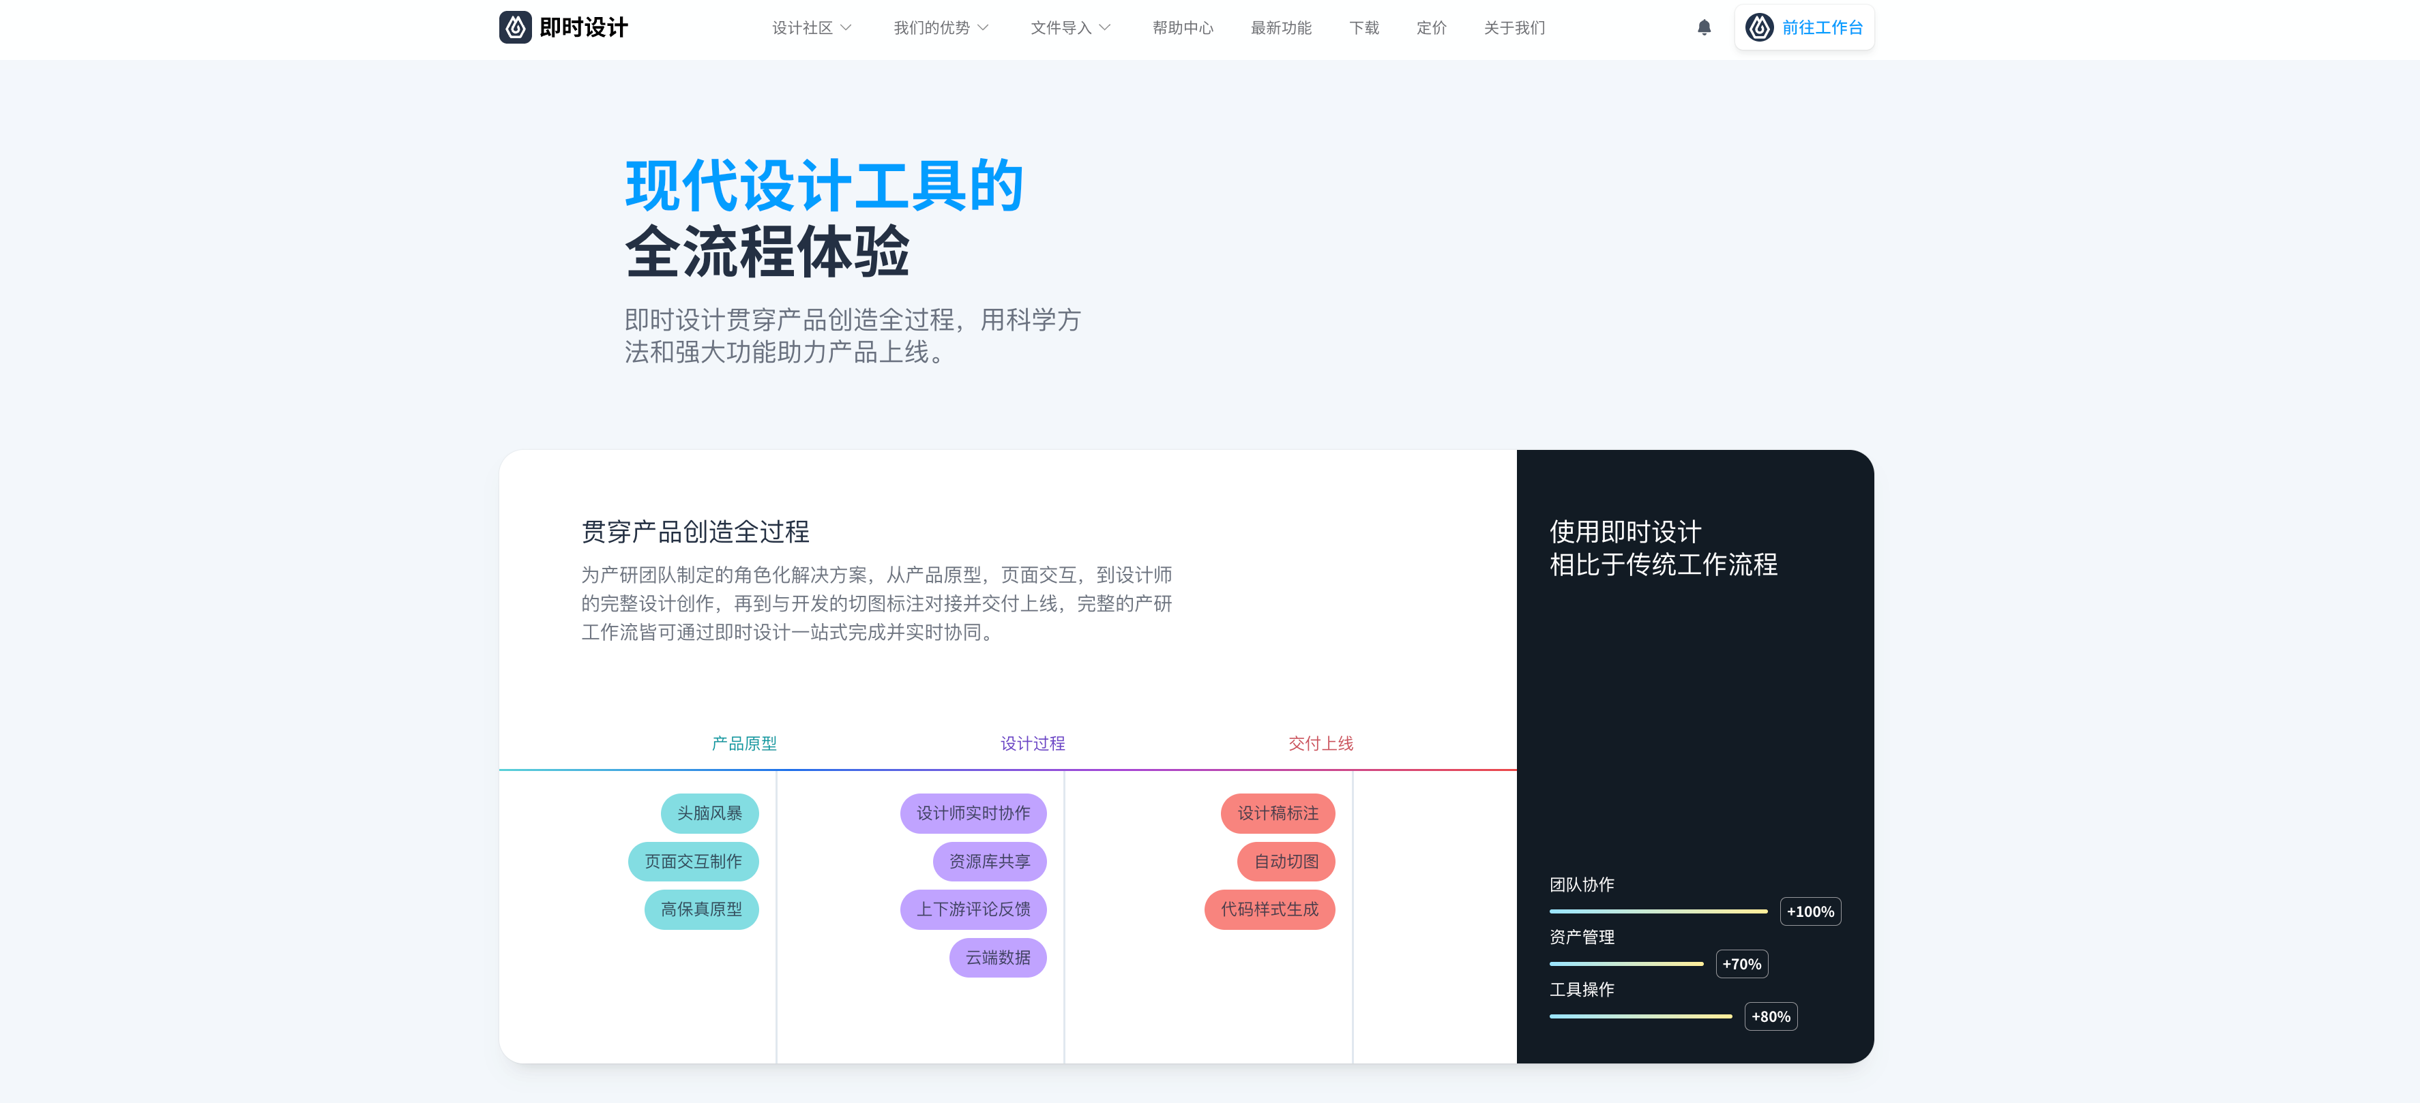Click the 设计师实时协作 tag
Image resolution: width=2420 pixels, height=1103 pixels.
973,813
